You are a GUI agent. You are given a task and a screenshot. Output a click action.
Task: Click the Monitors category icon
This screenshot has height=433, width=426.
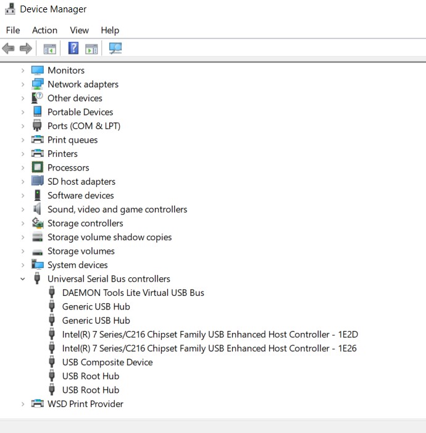tap(37, 70)
